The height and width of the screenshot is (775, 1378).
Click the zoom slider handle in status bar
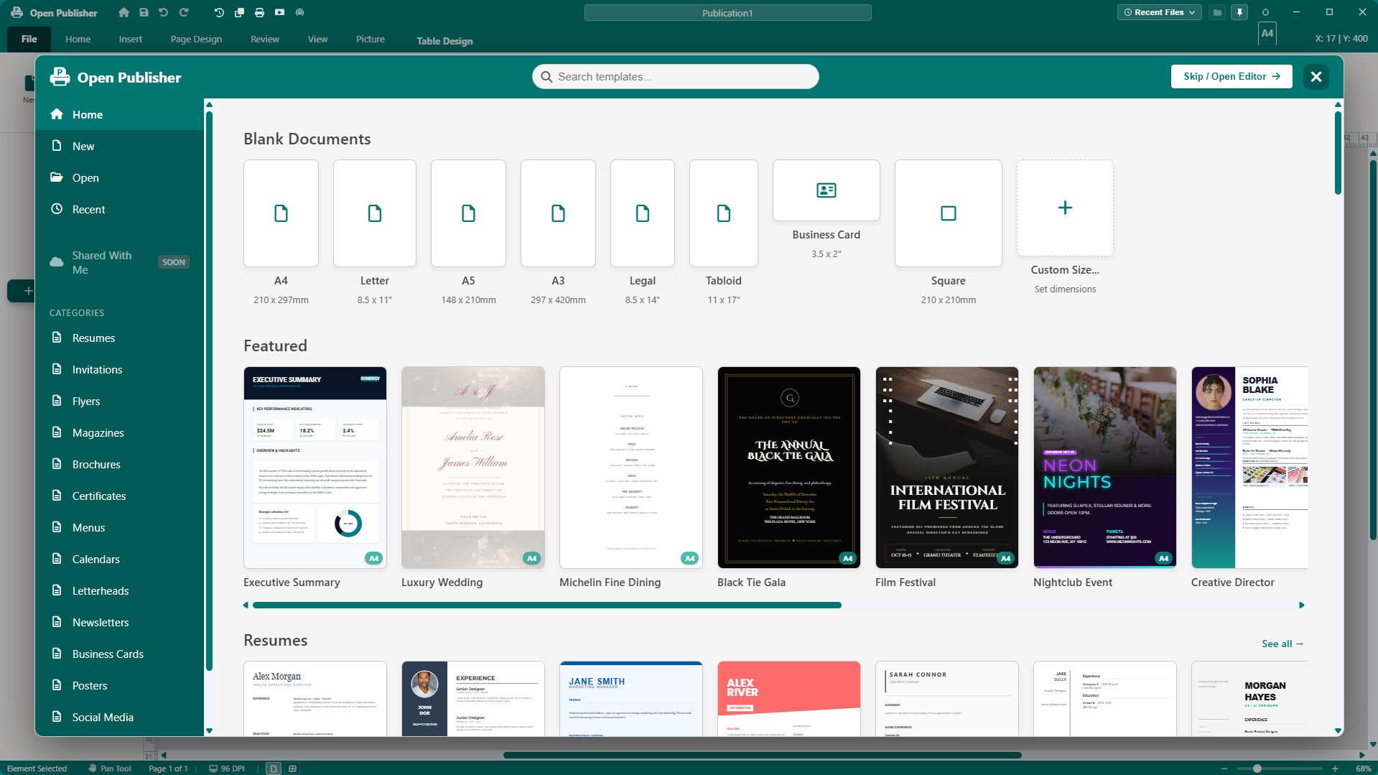(1257, 769)
